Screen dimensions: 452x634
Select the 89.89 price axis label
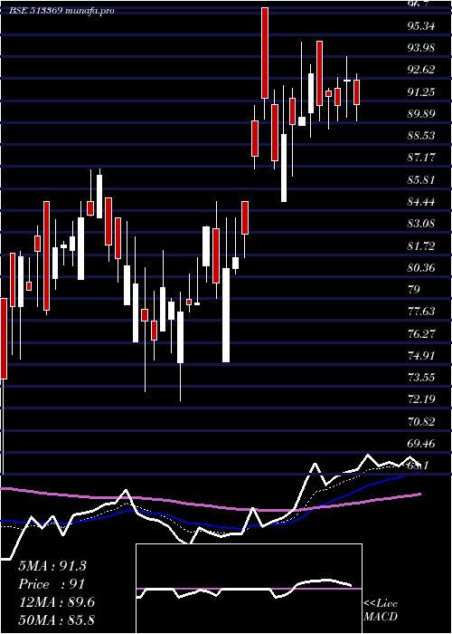click(x=422, y=114)
